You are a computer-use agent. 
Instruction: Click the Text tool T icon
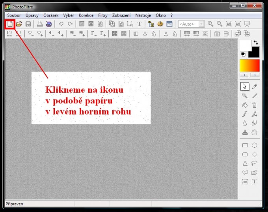click(139, 24)
